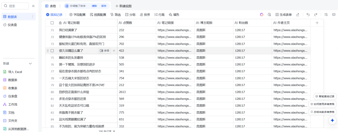This screenshot has width=338, height=132.
Task: Open the comments icon at toolbar right
Action: [x=334, y=15]
